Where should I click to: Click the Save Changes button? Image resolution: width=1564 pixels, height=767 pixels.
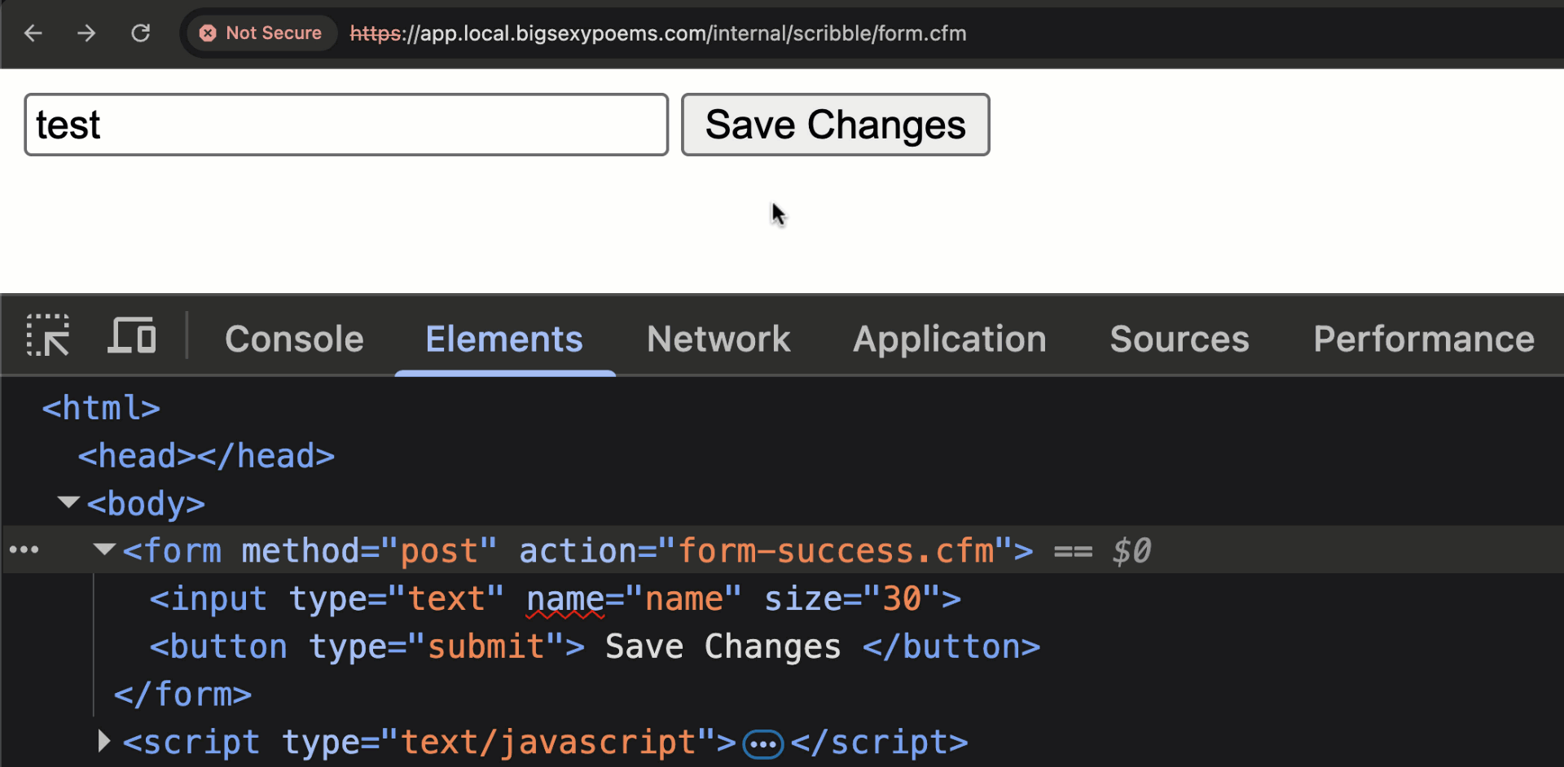pos(834,124)
